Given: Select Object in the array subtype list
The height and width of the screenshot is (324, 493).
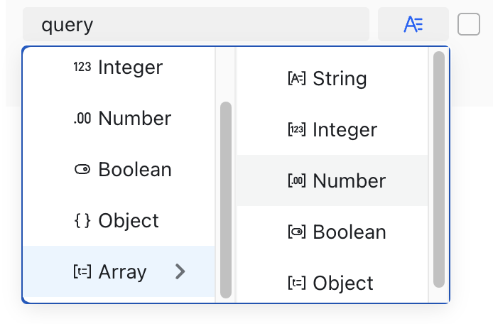Looking at the screenshot, I should (x=332, y=283).
